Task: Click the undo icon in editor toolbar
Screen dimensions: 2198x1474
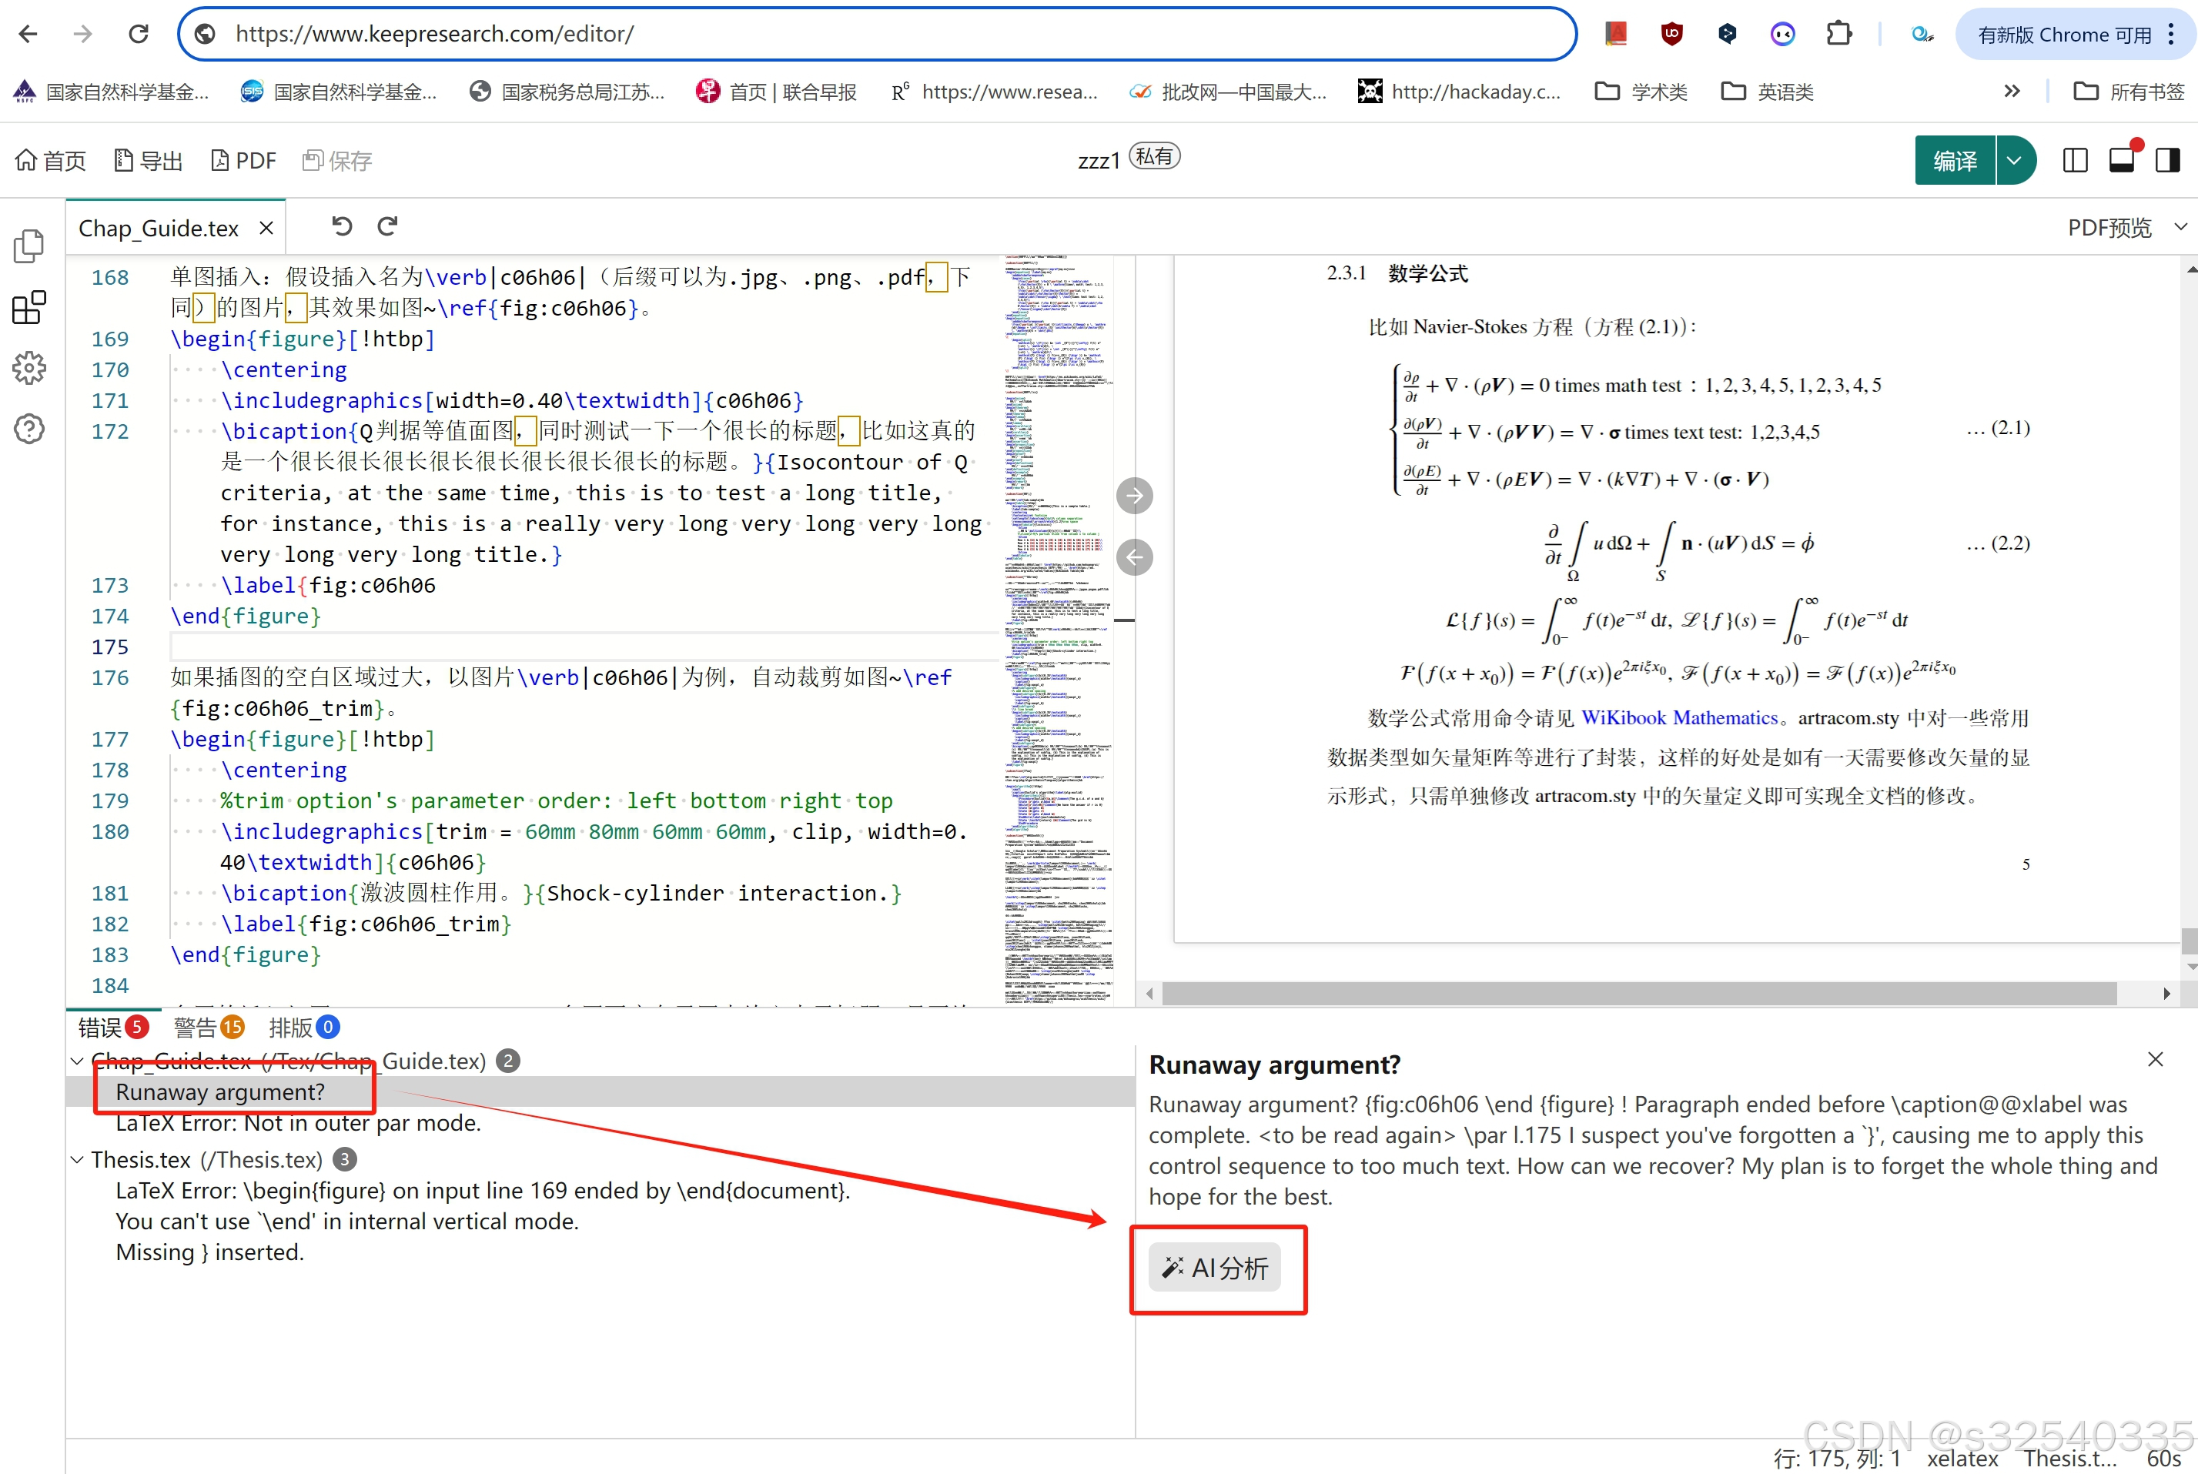Action: (341, 226)
